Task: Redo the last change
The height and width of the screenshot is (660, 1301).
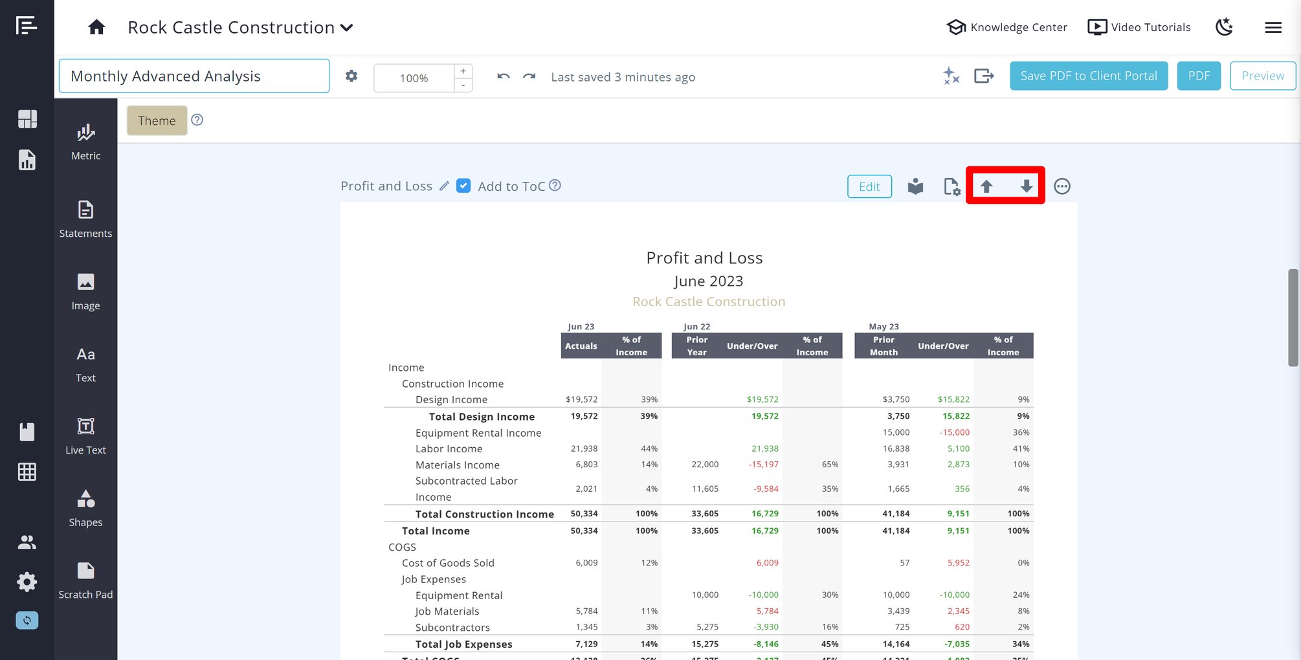Action: coord(529,76)
